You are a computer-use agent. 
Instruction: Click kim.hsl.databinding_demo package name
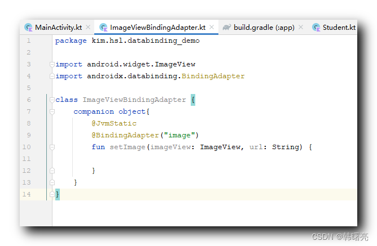pos(146,41)
